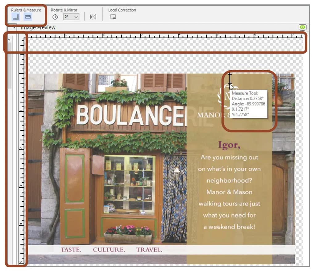Toggle the rulers display icon

16,17
